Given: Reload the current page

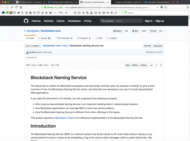Looking at the screenshot, I should coord(16,7).
